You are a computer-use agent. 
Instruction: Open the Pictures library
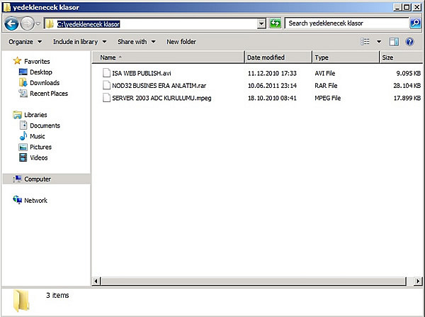pyautogui.click(x=40, y=147)
